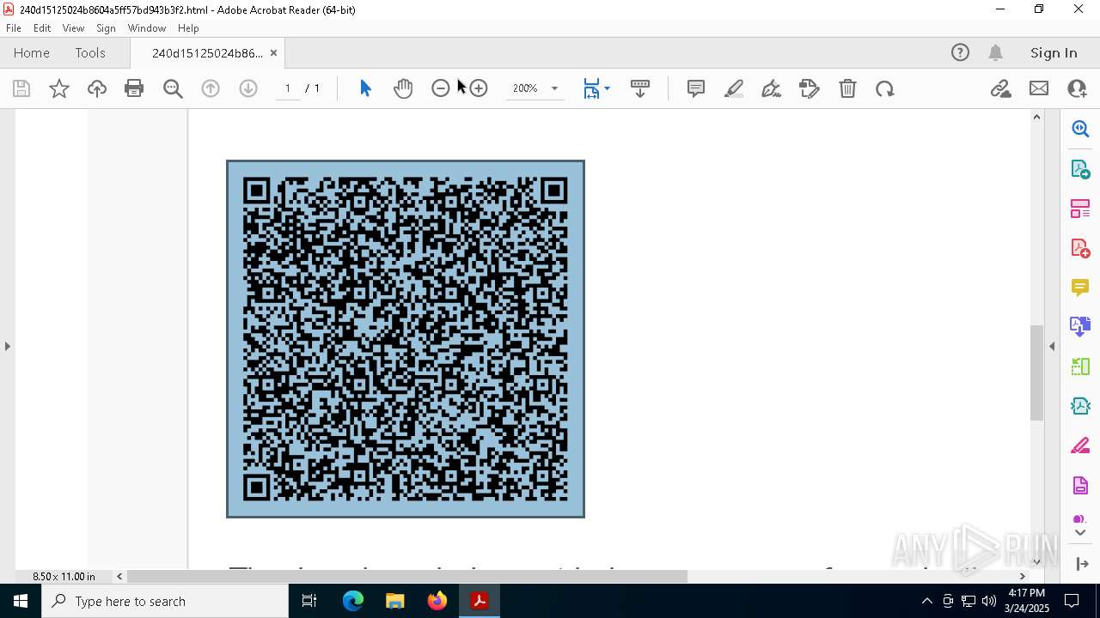Open the Window menu
This screenshot has width=1100, height=618.
tap(147, 27)
